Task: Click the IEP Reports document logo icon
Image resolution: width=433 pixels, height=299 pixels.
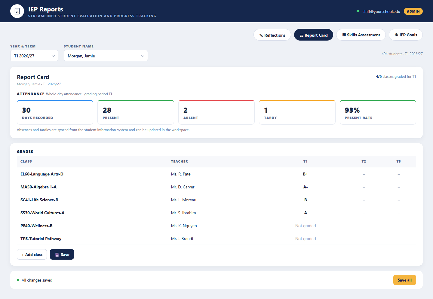Action: click(17, 11)
